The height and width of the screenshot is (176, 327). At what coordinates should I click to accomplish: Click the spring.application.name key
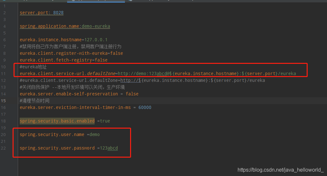tap(50, 26)
